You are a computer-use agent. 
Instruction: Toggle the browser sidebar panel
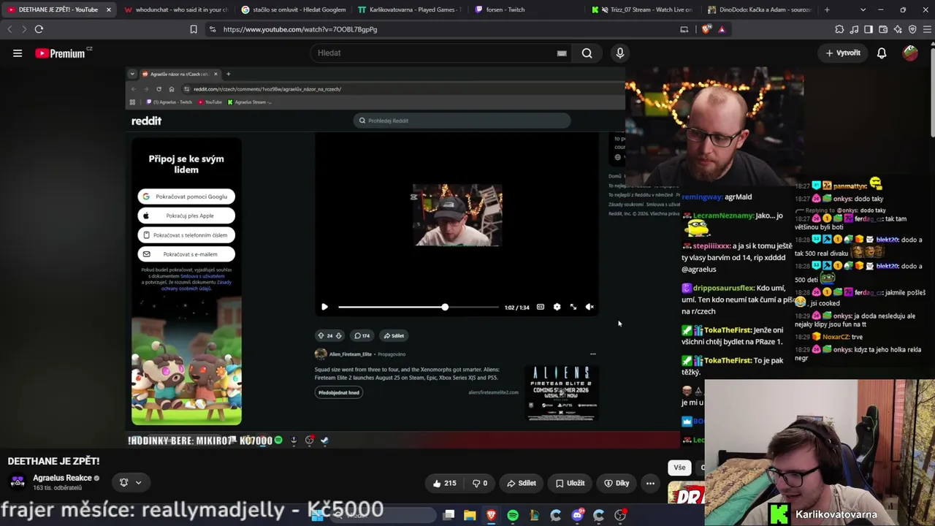point(869,29)
